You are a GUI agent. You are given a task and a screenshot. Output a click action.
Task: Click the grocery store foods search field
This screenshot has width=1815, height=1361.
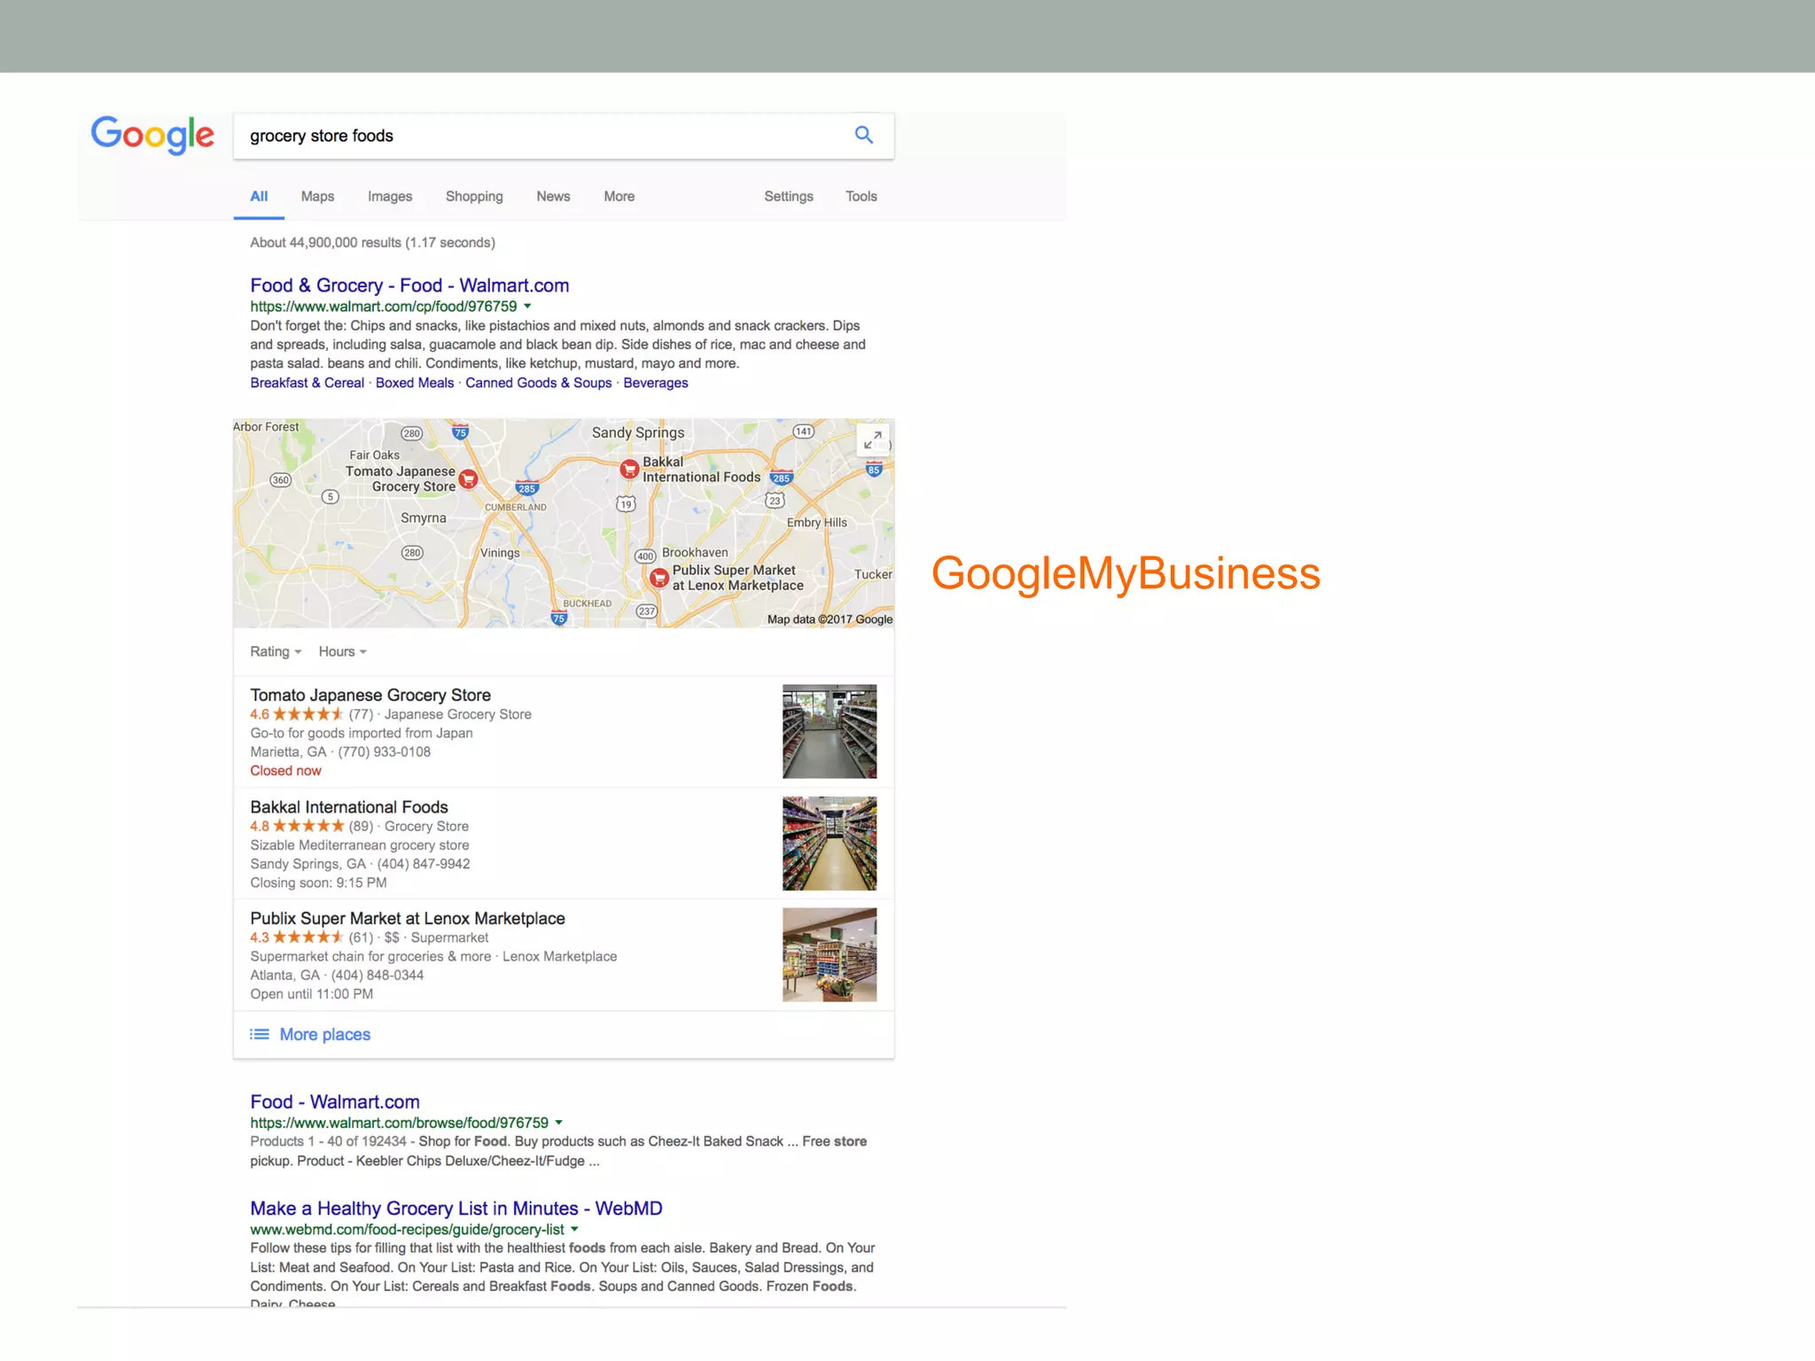tap(532, 136)
